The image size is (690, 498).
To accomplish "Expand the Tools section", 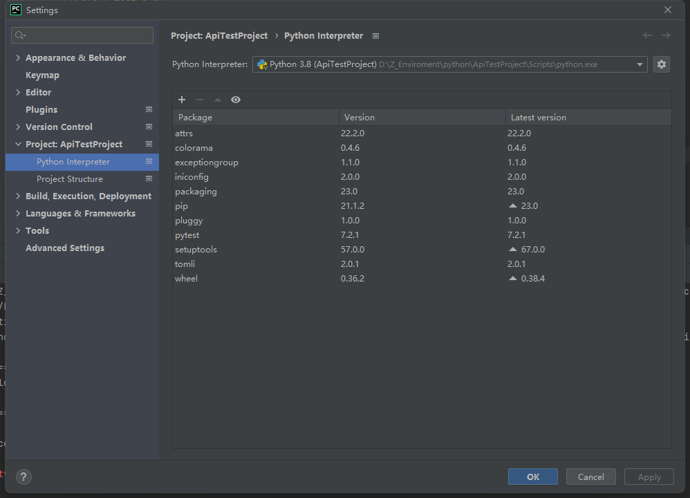I will pyautogui.click(x=18, y=230).
